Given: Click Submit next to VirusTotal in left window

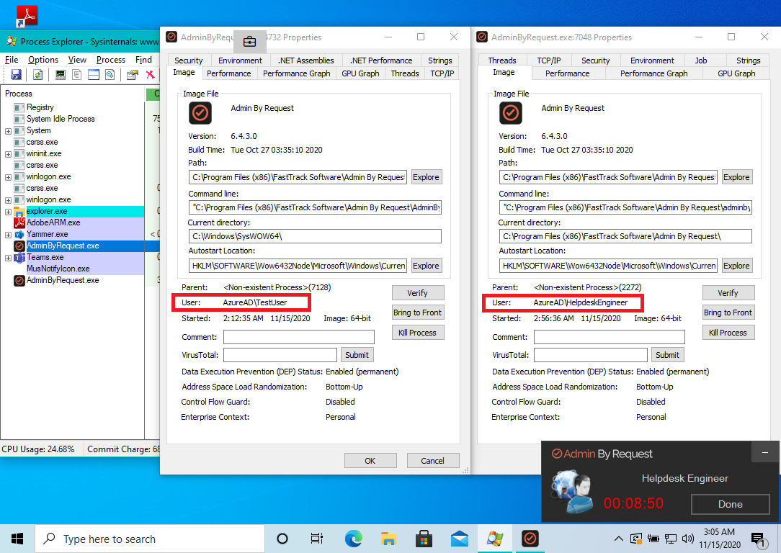Looking at the screenshot, I should click(357, 355).
